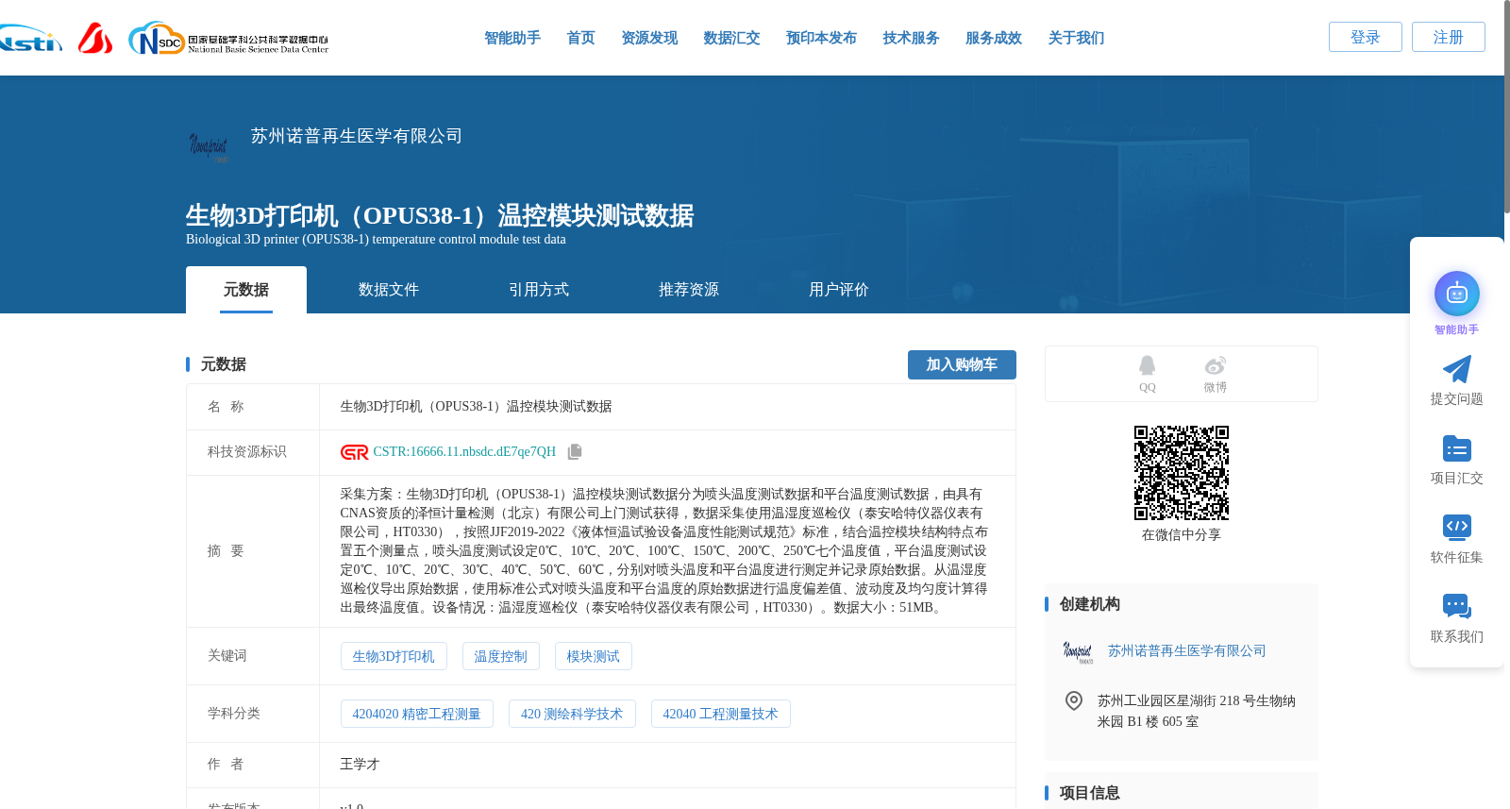Click the company logo in blue banner
The image size is (1510, 809).
209,146
